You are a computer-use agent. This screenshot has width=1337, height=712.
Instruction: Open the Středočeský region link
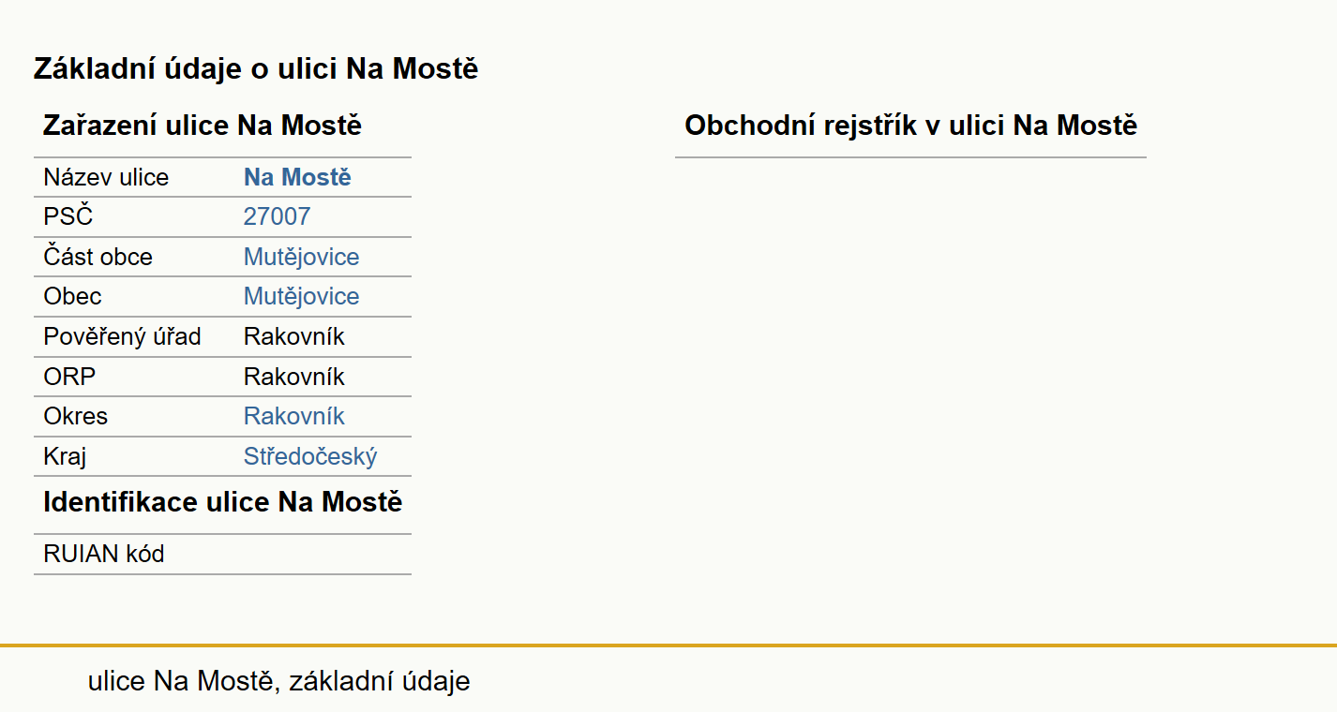pyautogui.click(x=310, y=456)
